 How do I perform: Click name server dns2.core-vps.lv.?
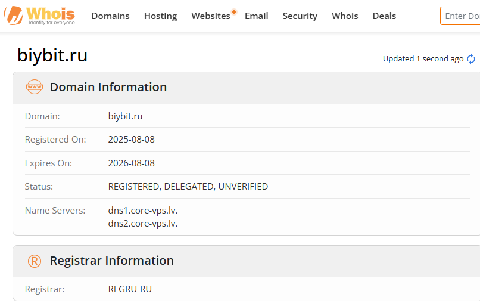(x=143, y=224)
